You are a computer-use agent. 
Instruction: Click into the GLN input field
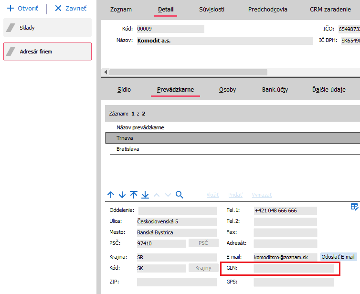294,268
